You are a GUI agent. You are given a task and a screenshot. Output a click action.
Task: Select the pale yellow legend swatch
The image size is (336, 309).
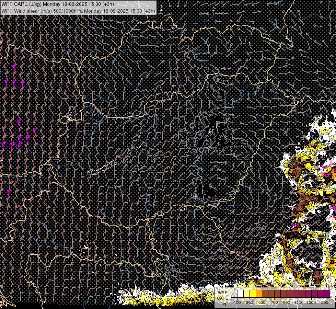point(247,294)
